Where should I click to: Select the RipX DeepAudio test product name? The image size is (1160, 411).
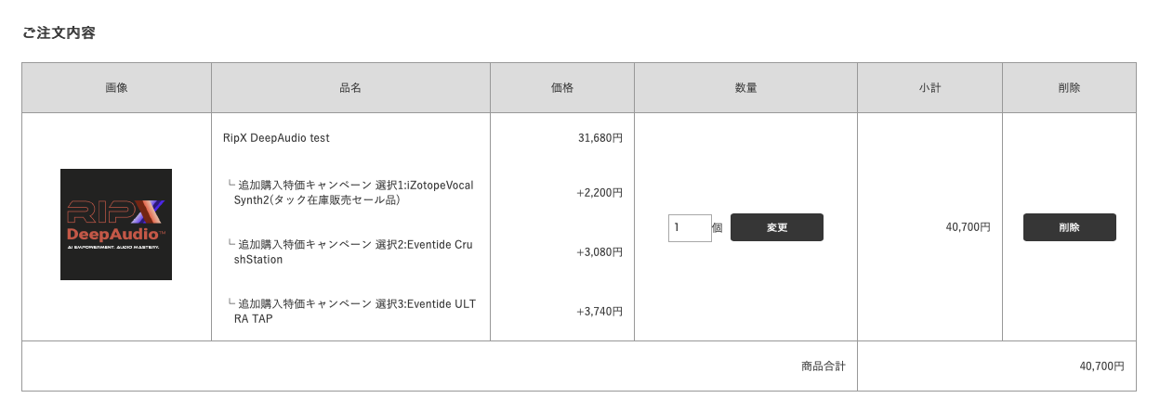click(276, 138)
